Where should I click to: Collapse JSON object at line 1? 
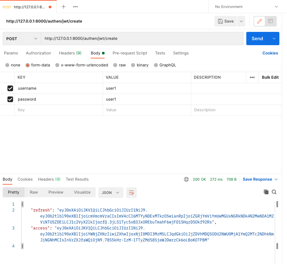(x=22, y=204)
